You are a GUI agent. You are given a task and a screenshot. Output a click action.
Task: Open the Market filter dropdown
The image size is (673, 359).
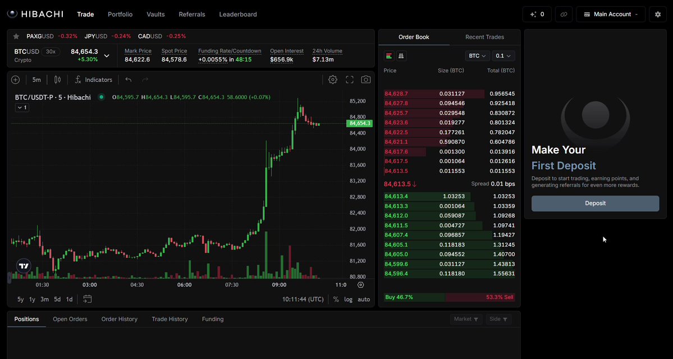466,319
